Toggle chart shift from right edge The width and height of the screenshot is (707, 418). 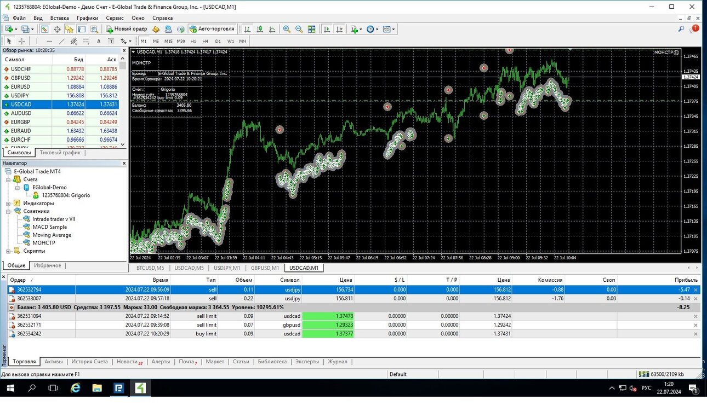340,29
